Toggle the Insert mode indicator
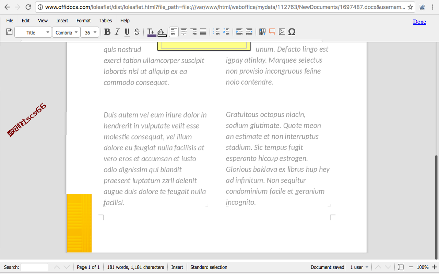439x274 pixels. point(177,267)
